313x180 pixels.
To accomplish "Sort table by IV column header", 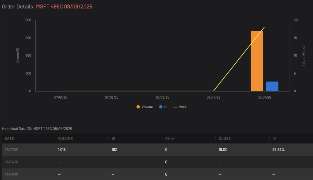I will pyautogui.click(x=274, y=139).
